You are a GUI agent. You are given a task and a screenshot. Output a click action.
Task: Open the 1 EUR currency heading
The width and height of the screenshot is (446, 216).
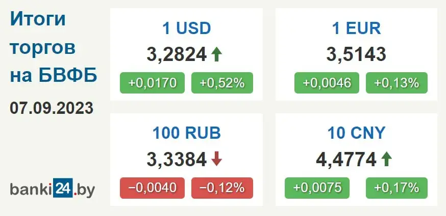356,28
